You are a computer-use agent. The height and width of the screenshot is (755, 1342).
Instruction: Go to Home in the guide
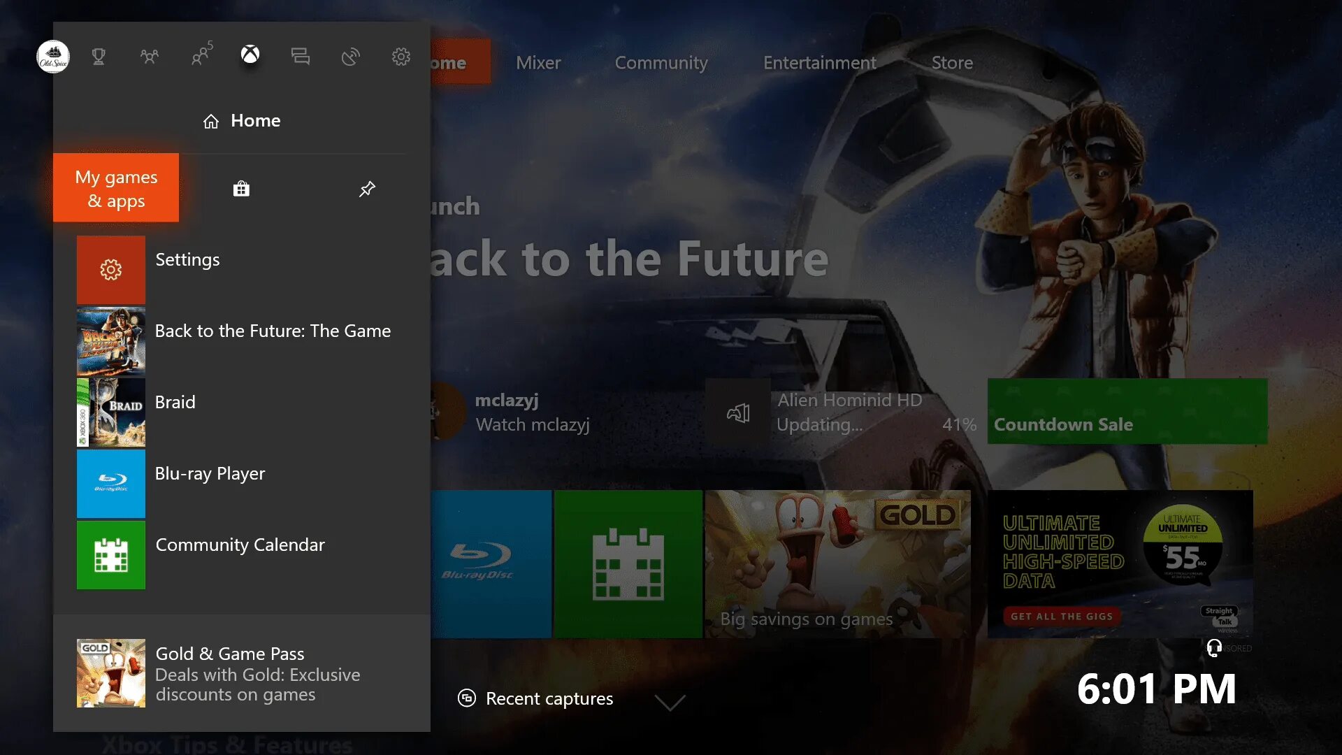(241, 121)
